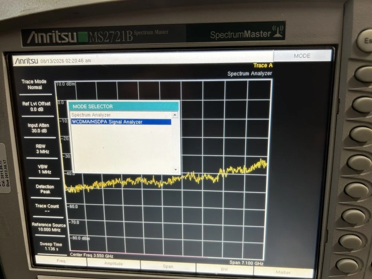Click the MODE soft key label
The height and width of the screenshot is (279, 372).
point(302,56)
